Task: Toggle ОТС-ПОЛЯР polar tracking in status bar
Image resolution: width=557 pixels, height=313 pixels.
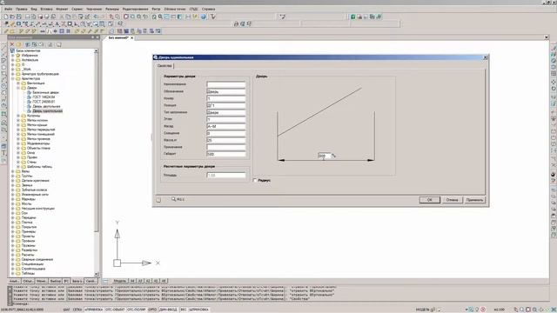Action: [x=137, y=310]
